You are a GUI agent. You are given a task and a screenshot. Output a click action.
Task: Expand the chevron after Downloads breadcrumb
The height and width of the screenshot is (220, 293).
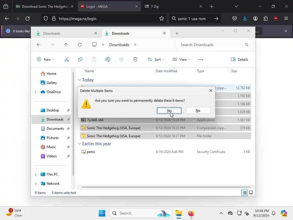tap(135, 45)
